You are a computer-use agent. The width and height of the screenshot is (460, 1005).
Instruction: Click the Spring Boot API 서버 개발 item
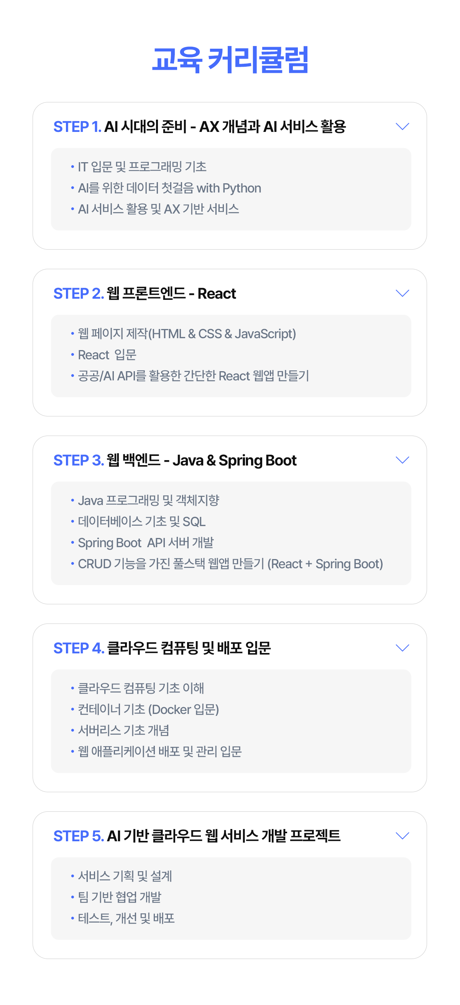pyautogui.click(x=146, y=543)
